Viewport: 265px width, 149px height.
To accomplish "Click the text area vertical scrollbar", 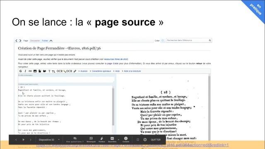I will pyautogui.click(x=113, y=106).
